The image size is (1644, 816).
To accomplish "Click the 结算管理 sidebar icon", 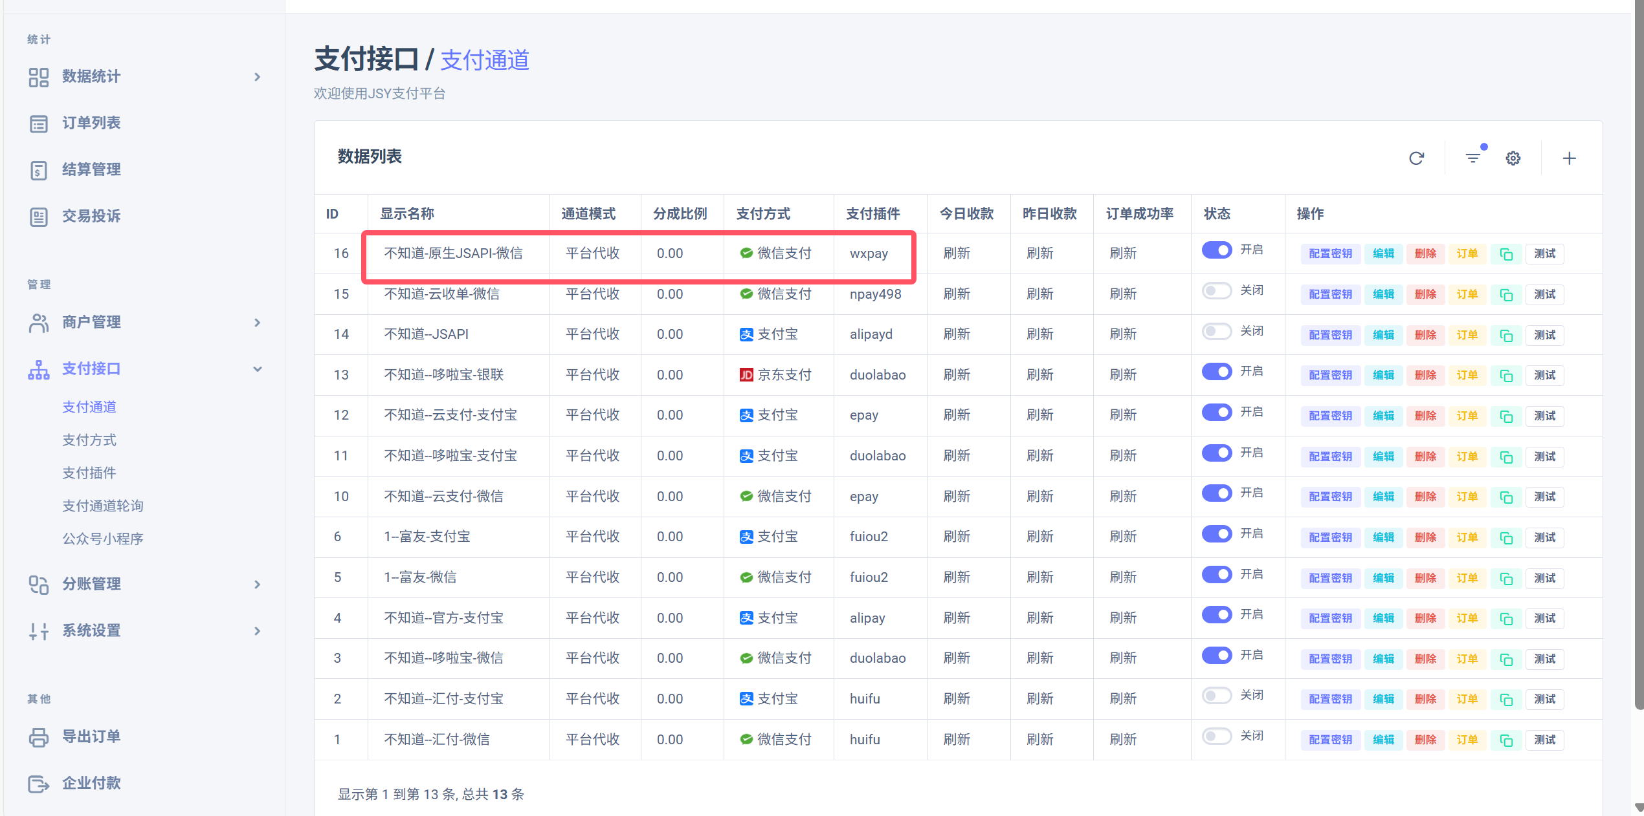I will [x=39, y=170].
